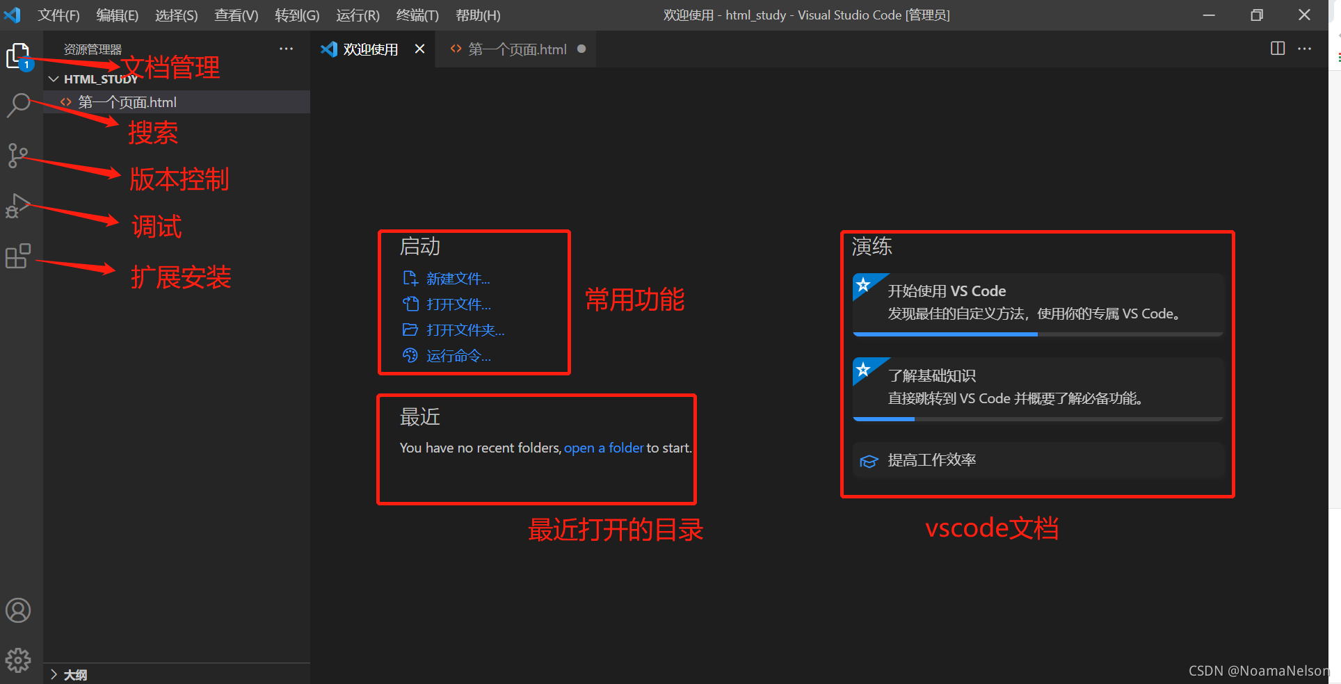Screen dimensions: 1341x684
Task: Click the 最近 section heading
Action: 420,417
